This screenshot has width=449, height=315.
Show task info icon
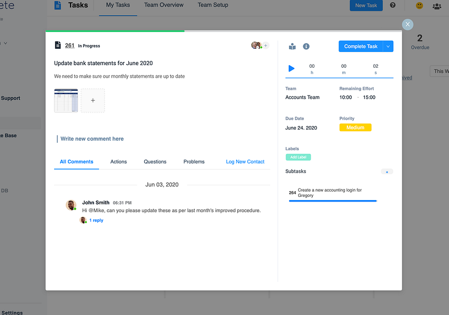[306, 46]
